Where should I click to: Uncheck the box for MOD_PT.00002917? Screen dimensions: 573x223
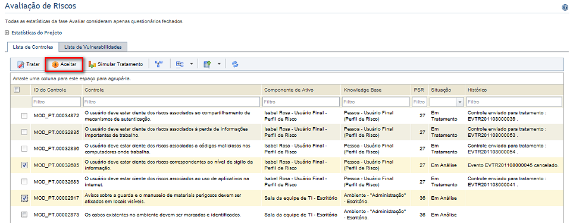coord(24,198)
